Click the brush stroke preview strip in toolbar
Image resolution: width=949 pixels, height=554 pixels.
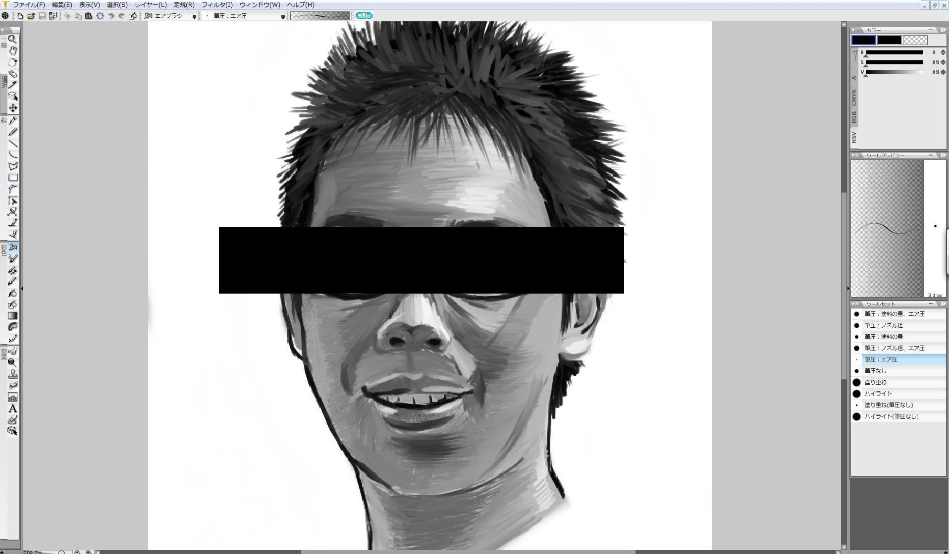(x=319, y=16)
